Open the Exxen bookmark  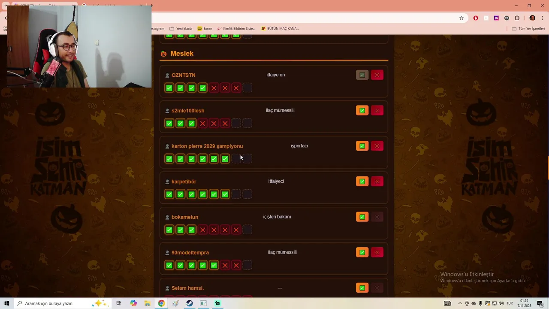click(x=205, y=29)
